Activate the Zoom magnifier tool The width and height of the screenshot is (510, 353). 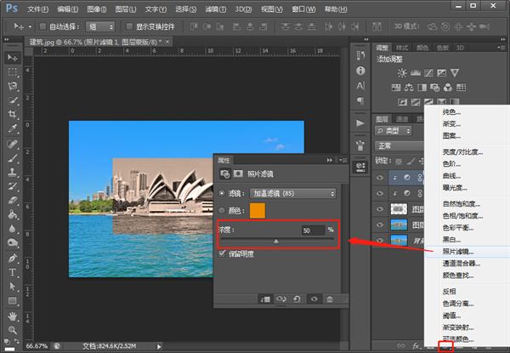pos(13,328)
